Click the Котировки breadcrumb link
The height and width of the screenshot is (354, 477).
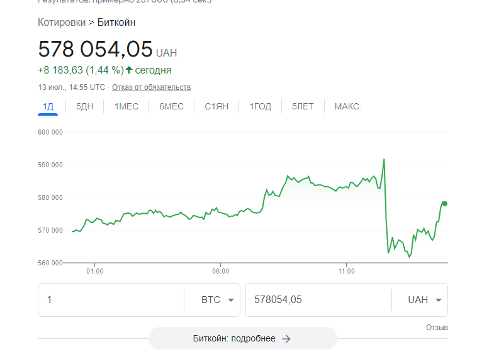61,23
